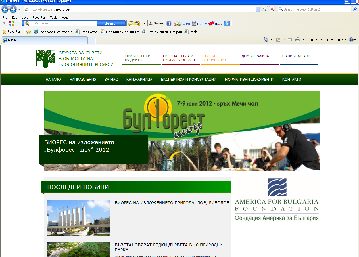This screenshot has height=257, width=359.
Task: Click the browser Forward arrow button
Action: click(13, 9)
